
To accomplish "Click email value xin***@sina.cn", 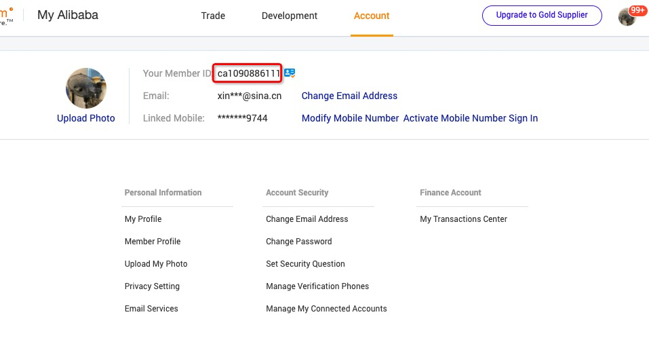I will (250, 96).
